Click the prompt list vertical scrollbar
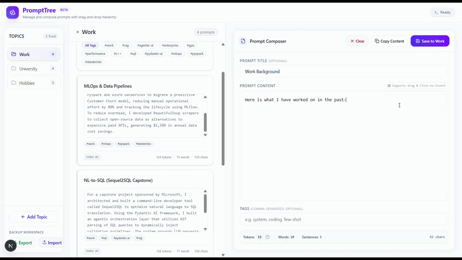Screen dimensions: 462x260 point(223,118)
